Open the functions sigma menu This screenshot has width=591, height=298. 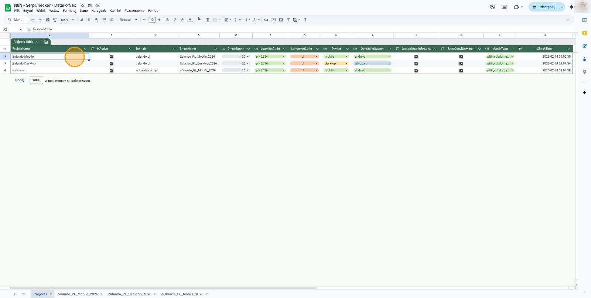pos(305,20)
